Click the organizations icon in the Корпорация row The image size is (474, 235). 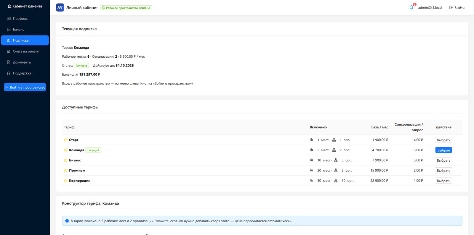(336, 181)
